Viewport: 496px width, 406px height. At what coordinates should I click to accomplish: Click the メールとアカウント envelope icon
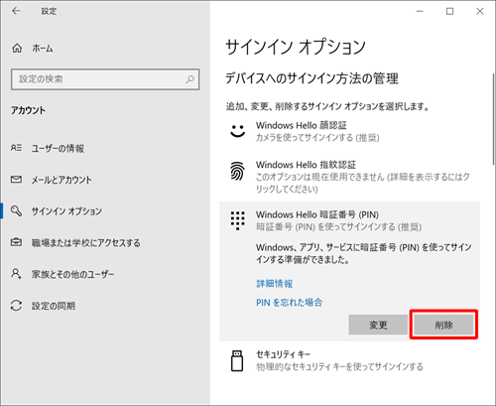tap(16, 180)
